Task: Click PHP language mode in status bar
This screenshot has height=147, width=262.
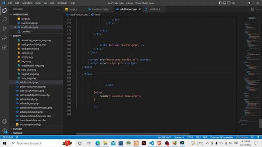Action: pyautogui.click(x=205, y=137)
